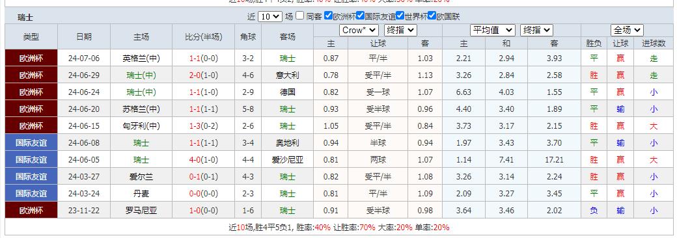Select the draw odds value 7.41

(x=506, y=159)
